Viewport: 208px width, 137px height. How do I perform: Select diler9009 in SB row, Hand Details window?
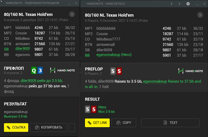(x=104, y=50)
